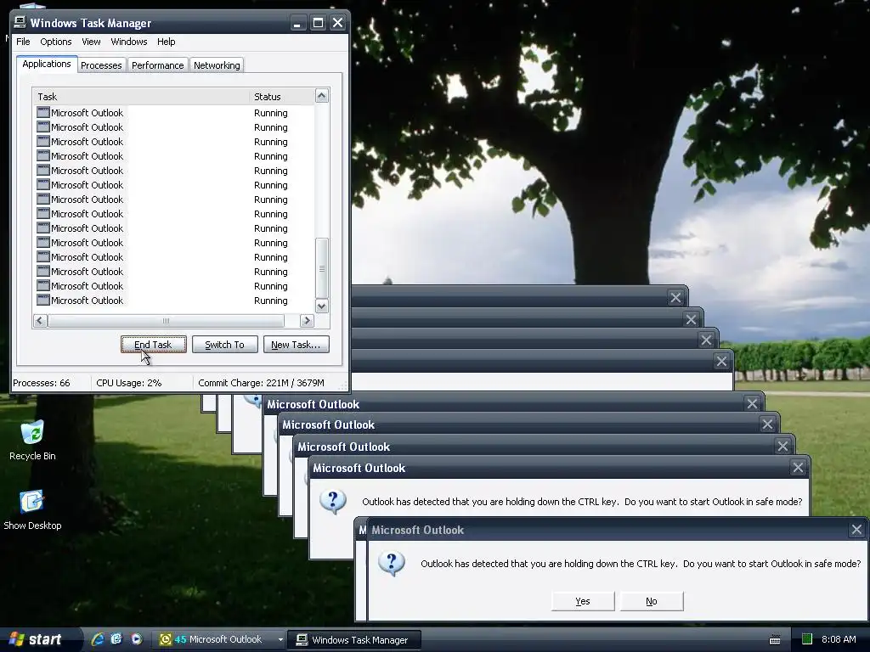
Task: Select the Applications tab
Action: (x=47, y=64)
